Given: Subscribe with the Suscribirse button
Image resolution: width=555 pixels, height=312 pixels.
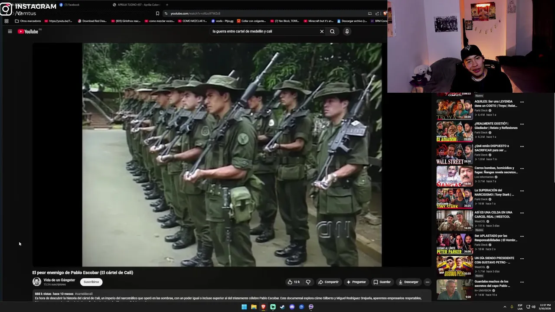Looking at the screenshot, I should pyautogui.click(x=91, y=282).
